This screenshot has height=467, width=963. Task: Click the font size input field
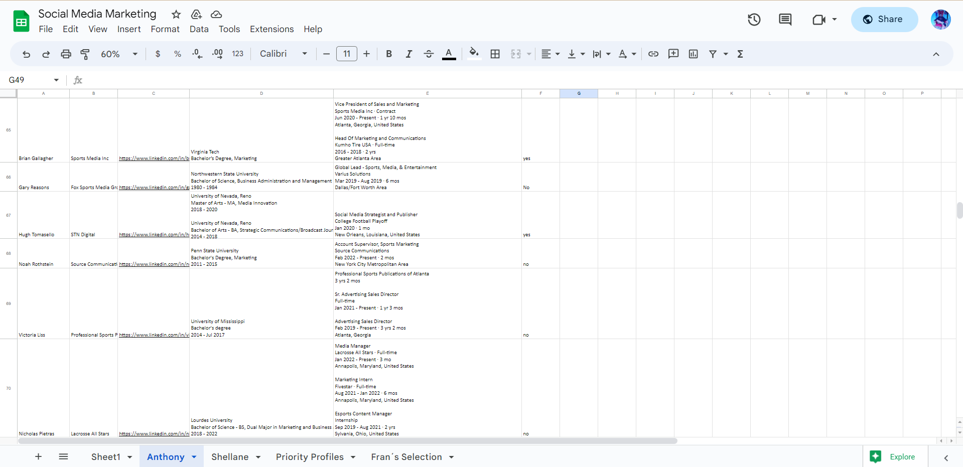[347, 54]
